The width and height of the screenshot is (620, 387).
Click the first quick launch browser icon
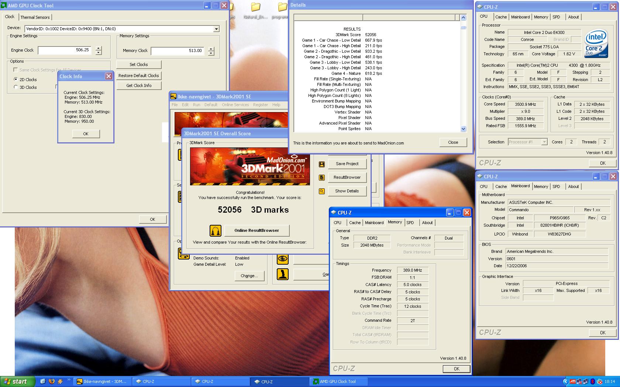tap(43, 381)
